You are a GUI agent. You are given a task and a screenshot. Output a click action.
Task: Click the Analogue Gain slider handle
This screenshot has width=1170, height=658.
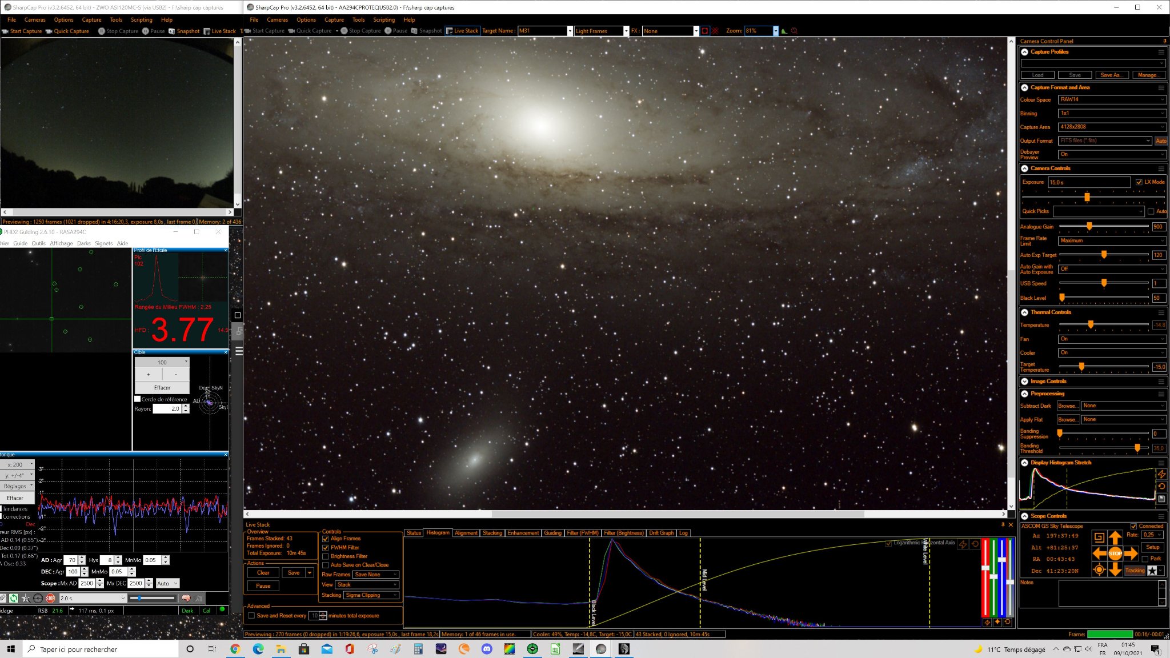[x=1089, y=226]
